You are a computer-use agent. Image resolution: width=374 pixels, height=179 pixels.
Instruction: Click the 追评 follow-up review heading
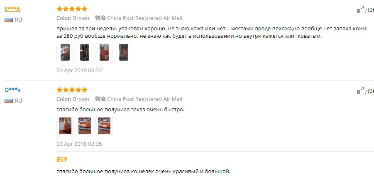click(x=62, y=159)
